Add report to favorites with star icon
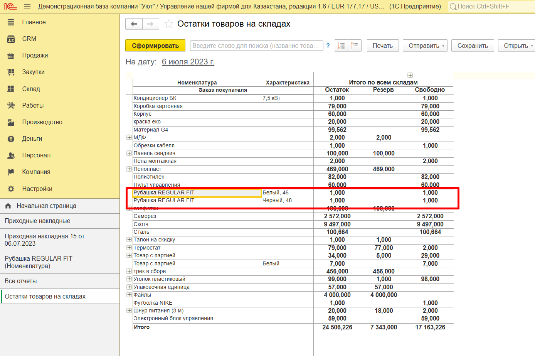Image resolution: width=535 pixels, height=356 pixels. click(x=168, y=24)
